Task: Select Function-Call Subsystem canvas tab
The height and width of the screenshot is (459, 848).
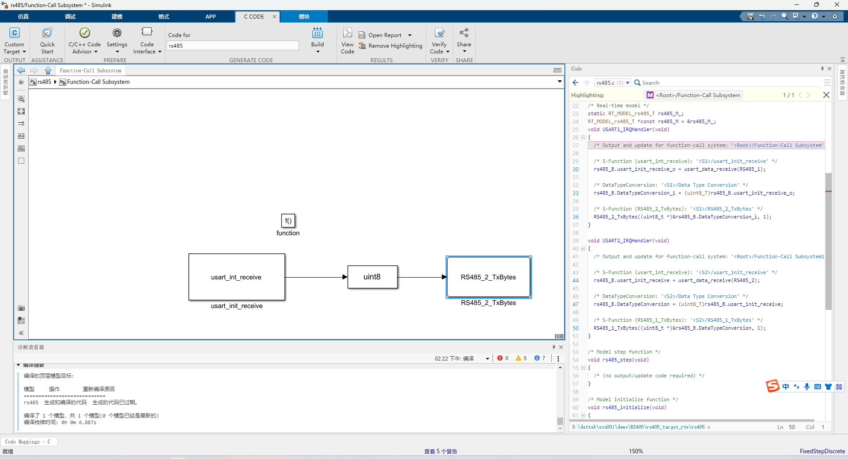Action: click(x=91, y=71)
